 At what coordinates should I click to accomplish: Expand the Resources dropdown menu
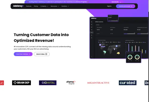pyautogui.click(x=55, y=6)
